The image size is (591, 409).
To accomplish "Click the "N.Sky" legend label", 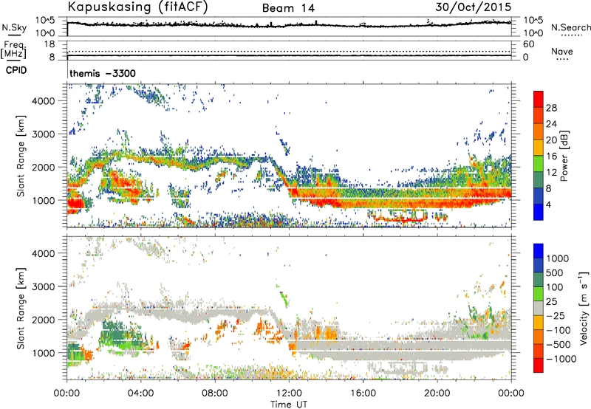I will 14,27.
